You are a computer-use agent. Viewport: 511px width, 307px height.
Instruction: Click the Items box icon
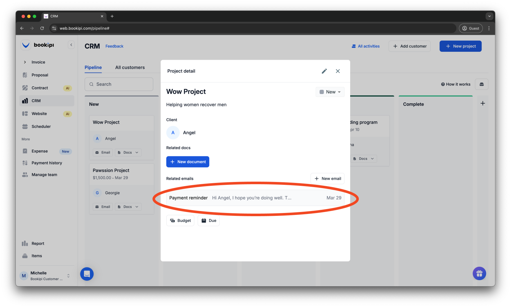(25, 256)
